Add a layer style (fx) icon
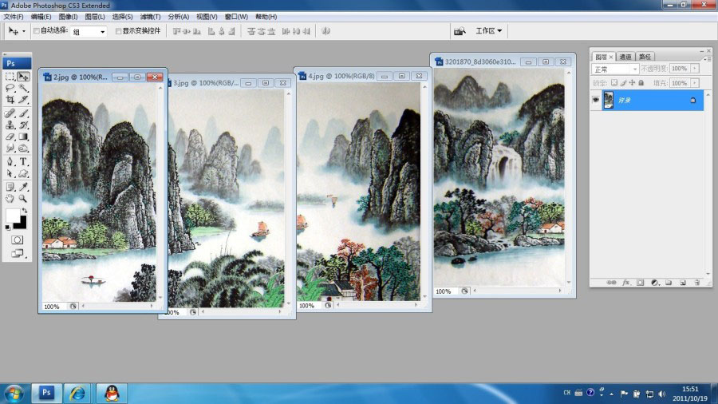The image size is (718, 404). [626, 283]
